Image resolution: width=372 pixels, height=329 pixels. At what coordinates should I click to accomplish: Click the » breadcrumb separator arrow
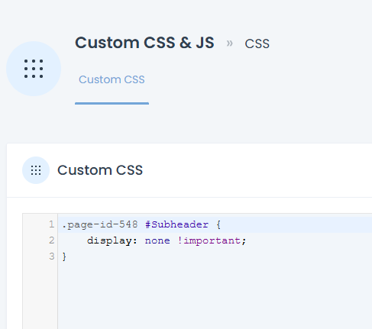pos(229,44)
